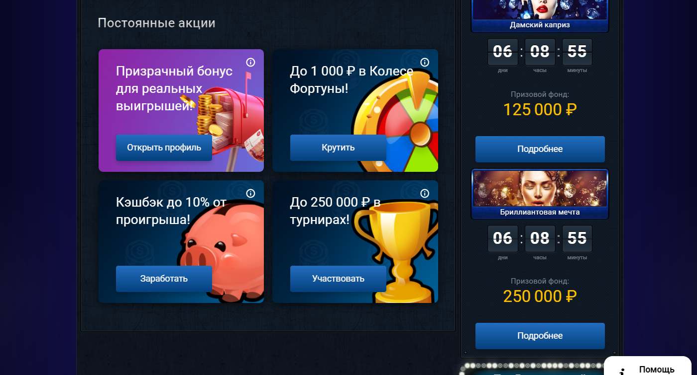Click the Кэшбэк до 10% title text
This screenshot has width=697, height=375.
[x=171, y=211]
